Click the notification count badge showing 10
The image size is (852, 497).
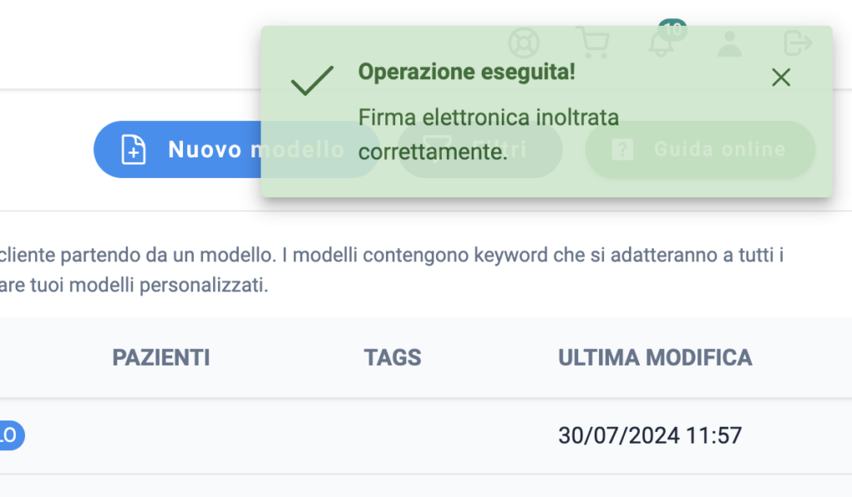(672, 29)
